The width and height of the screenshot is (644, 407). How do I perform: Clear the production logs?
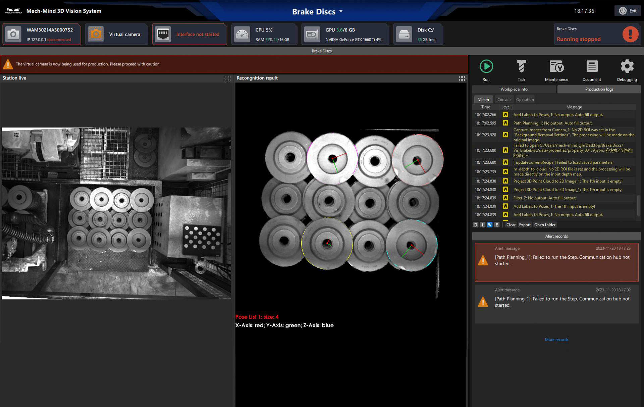click(x=511, y=225)
